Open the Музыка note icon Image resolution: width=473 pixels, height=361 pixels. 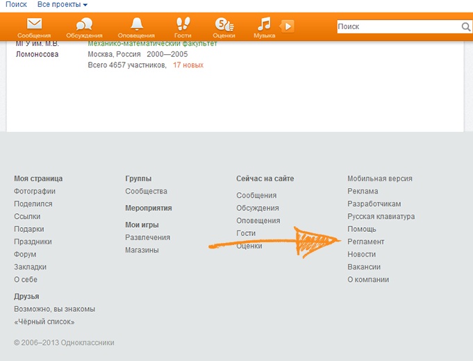click(264, 24)
